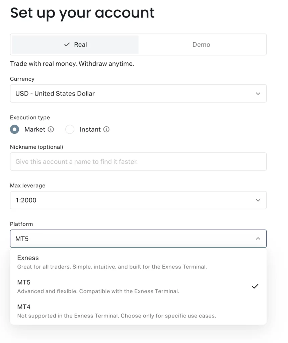Focus the Nickname input field
The height and width of the screenshot is (343, 288).
pyautogui.click(x=138, y=161)
